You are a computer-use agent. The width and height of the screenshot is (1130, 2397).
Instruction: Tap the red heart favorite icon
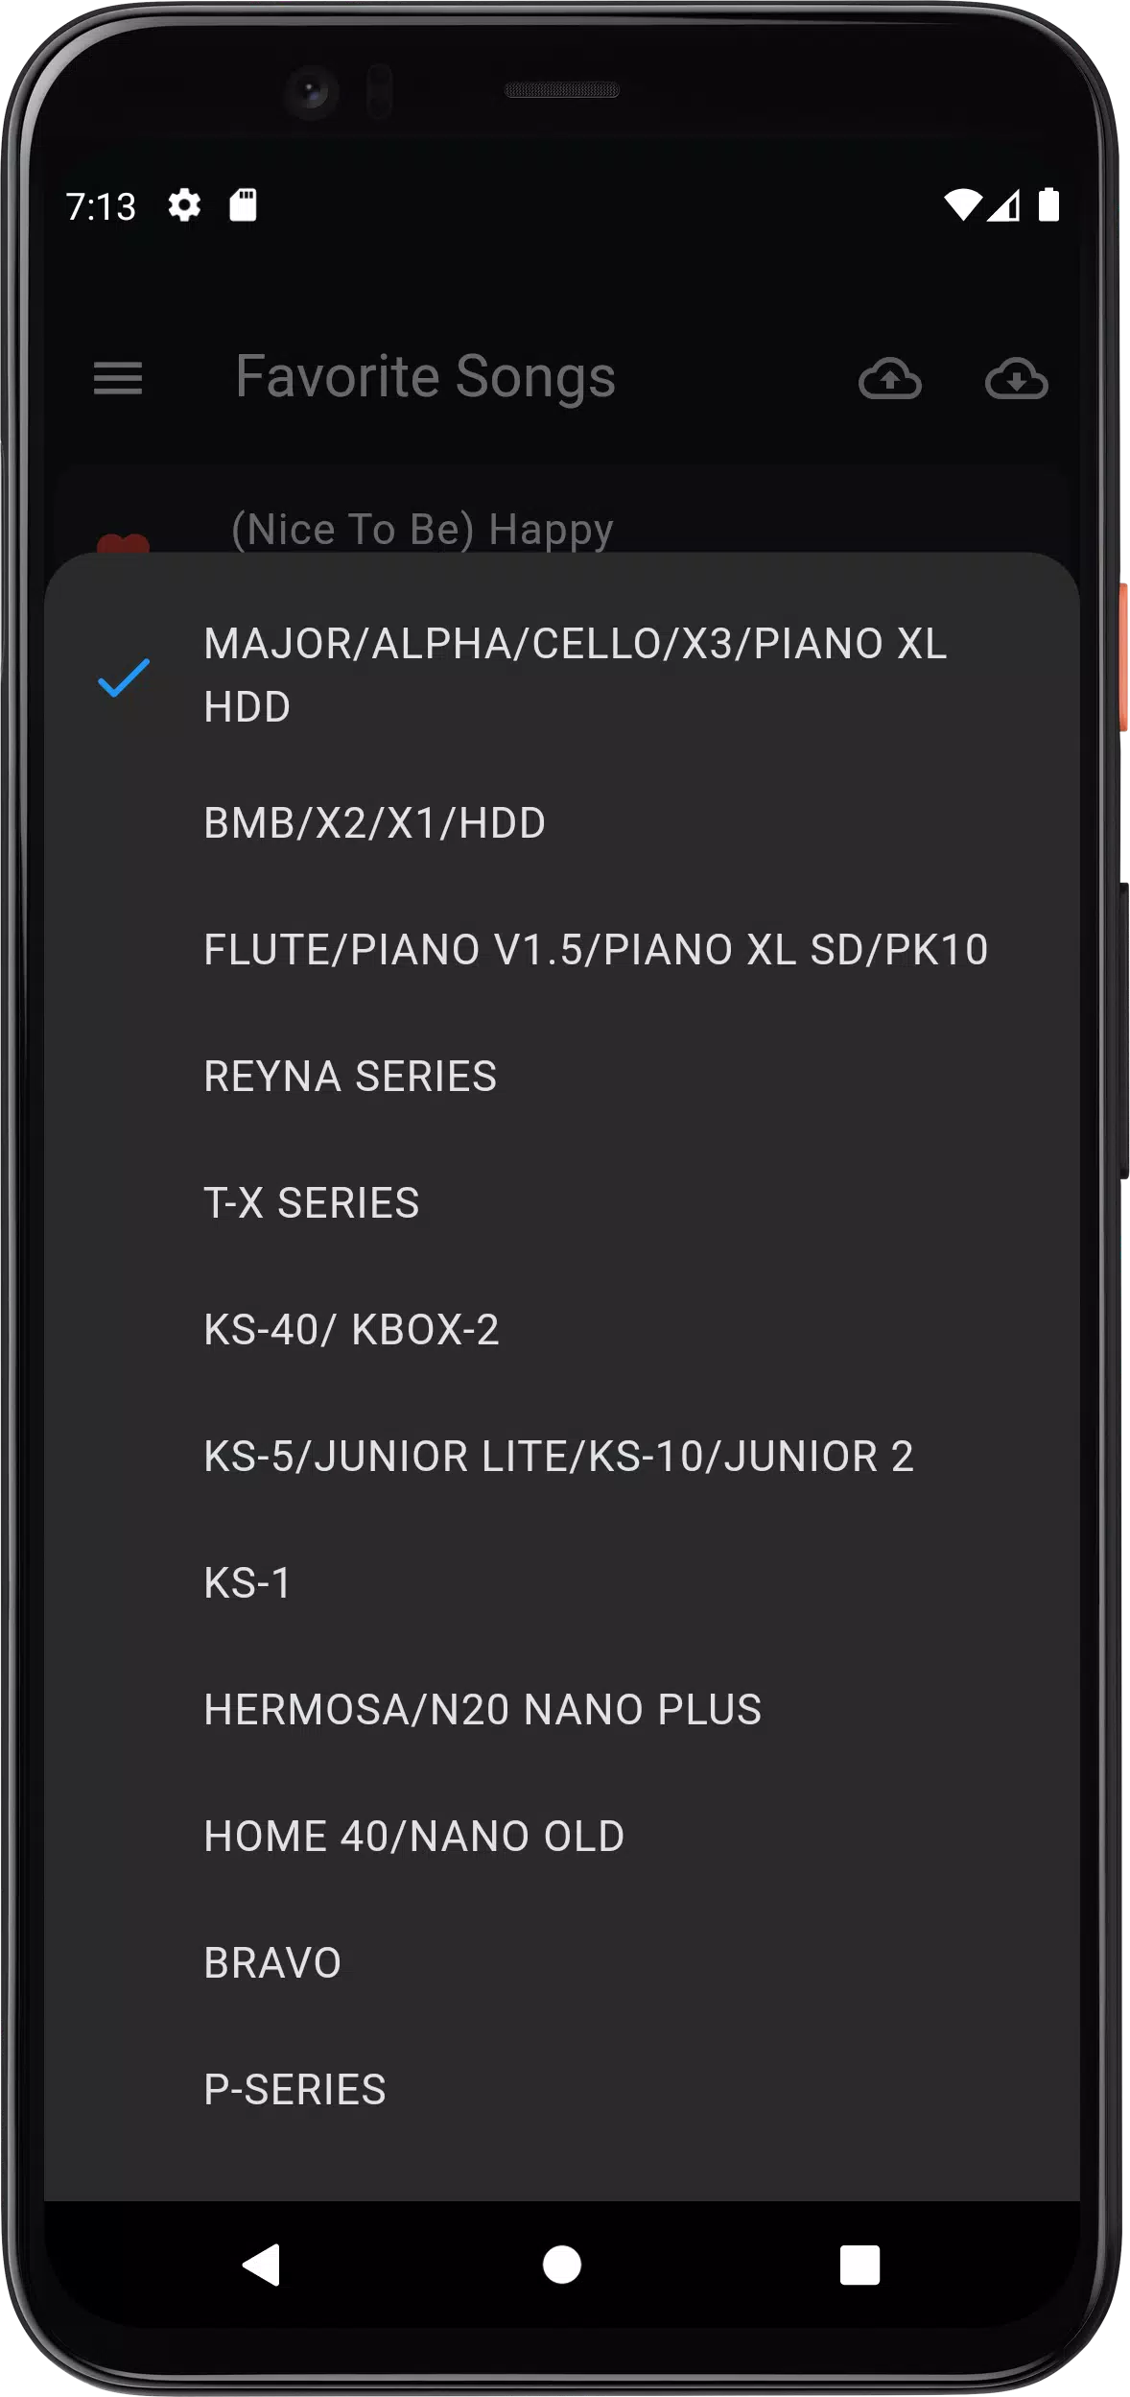click(124, 543)
